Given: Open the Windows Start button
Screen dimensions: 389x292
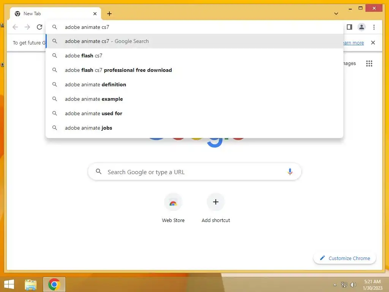Looking at the screenshot, I should [9, 284].
